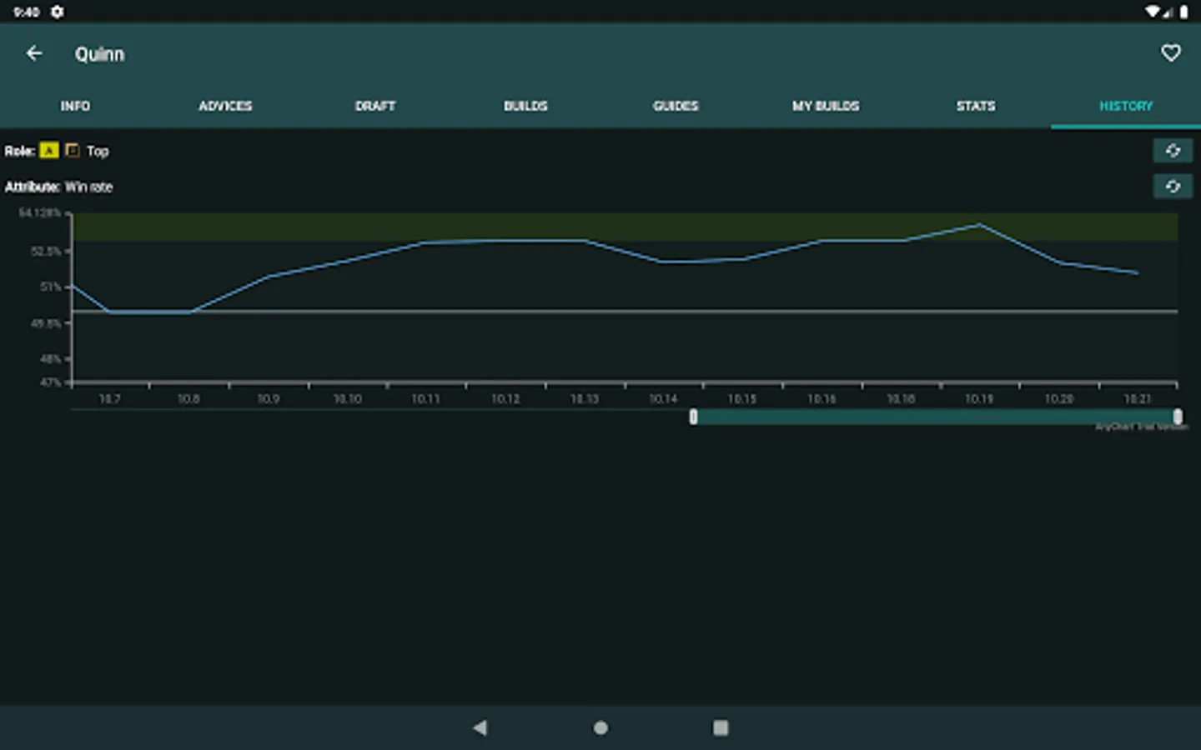
Task: Tap the Android home navigation button
Action: tap(600, 727)
